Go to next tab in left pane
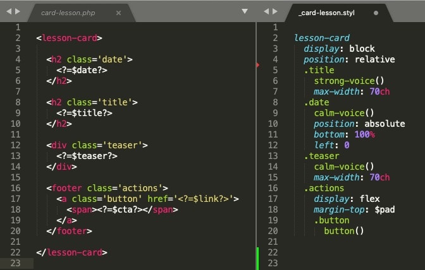This screenshot has width=425, height=270. click(x=17, y=11)
